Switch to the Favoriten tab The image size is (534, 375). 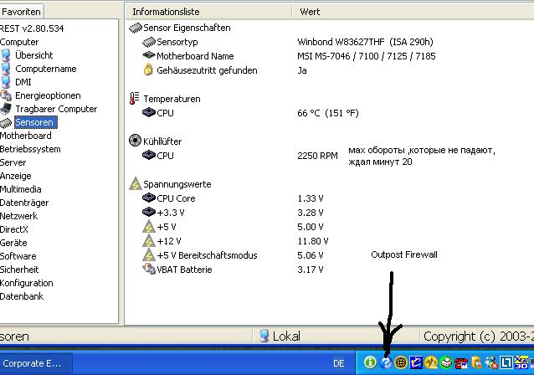(21, 12)
